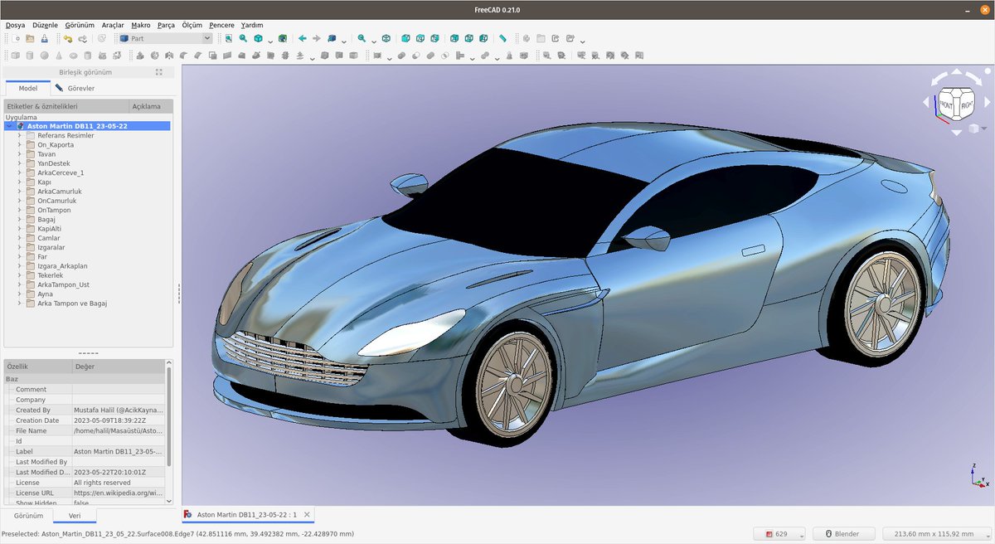Open the 629 status indicator dropdown
Screen dimensions: 995x544
pos(780,533)
